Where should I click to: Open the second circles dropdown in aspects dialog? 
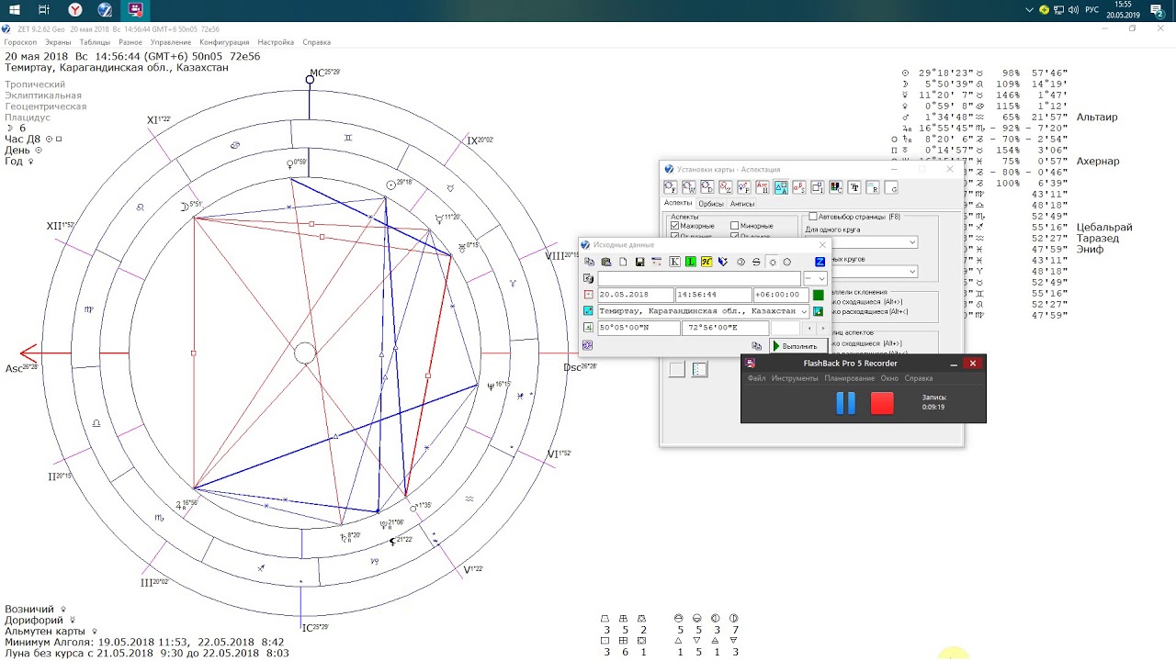tap(911, 272)
